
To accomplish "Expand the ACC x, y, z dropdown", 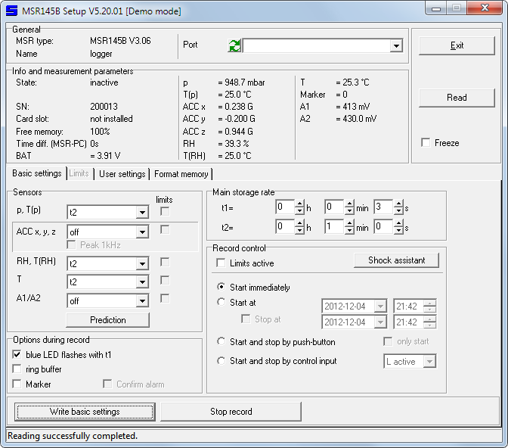I will point(142,232).
